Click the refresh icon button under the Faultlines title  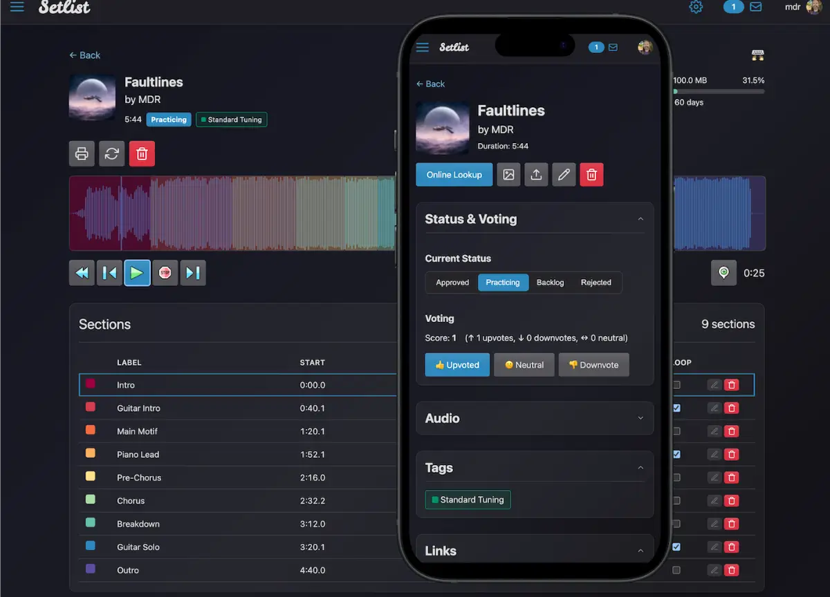112,153
